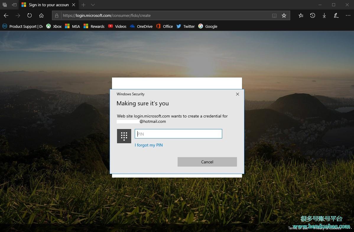Open the Xbox bookmark
This screenshot has width=354, height=232.
click(x=54, y=26)
